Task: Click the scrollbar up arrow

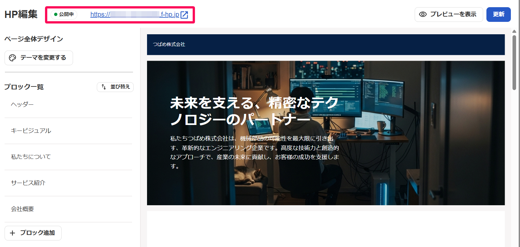Action: pyautogui.click(x=514, y=31)
